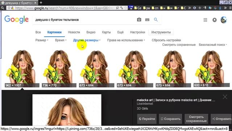
Task: Switch to the 'Видео' tab
Action: tap(91, 32)
